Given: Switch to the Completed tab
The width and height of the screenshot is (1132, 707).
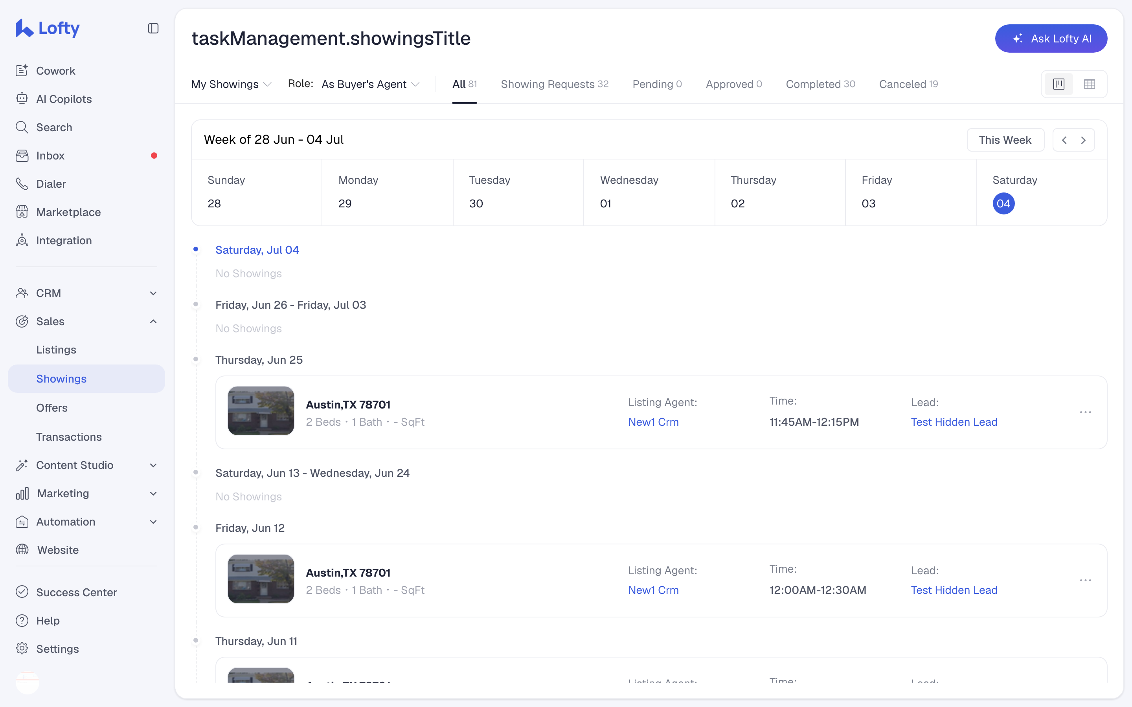Looking at the screenshot, I should [x=820, y=84].
